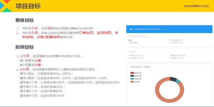The height and width of the screenshot is (107, 214).
Task: Expand the company name dropdown arrow
Action: pyautogui.click(x=166, y=29)
